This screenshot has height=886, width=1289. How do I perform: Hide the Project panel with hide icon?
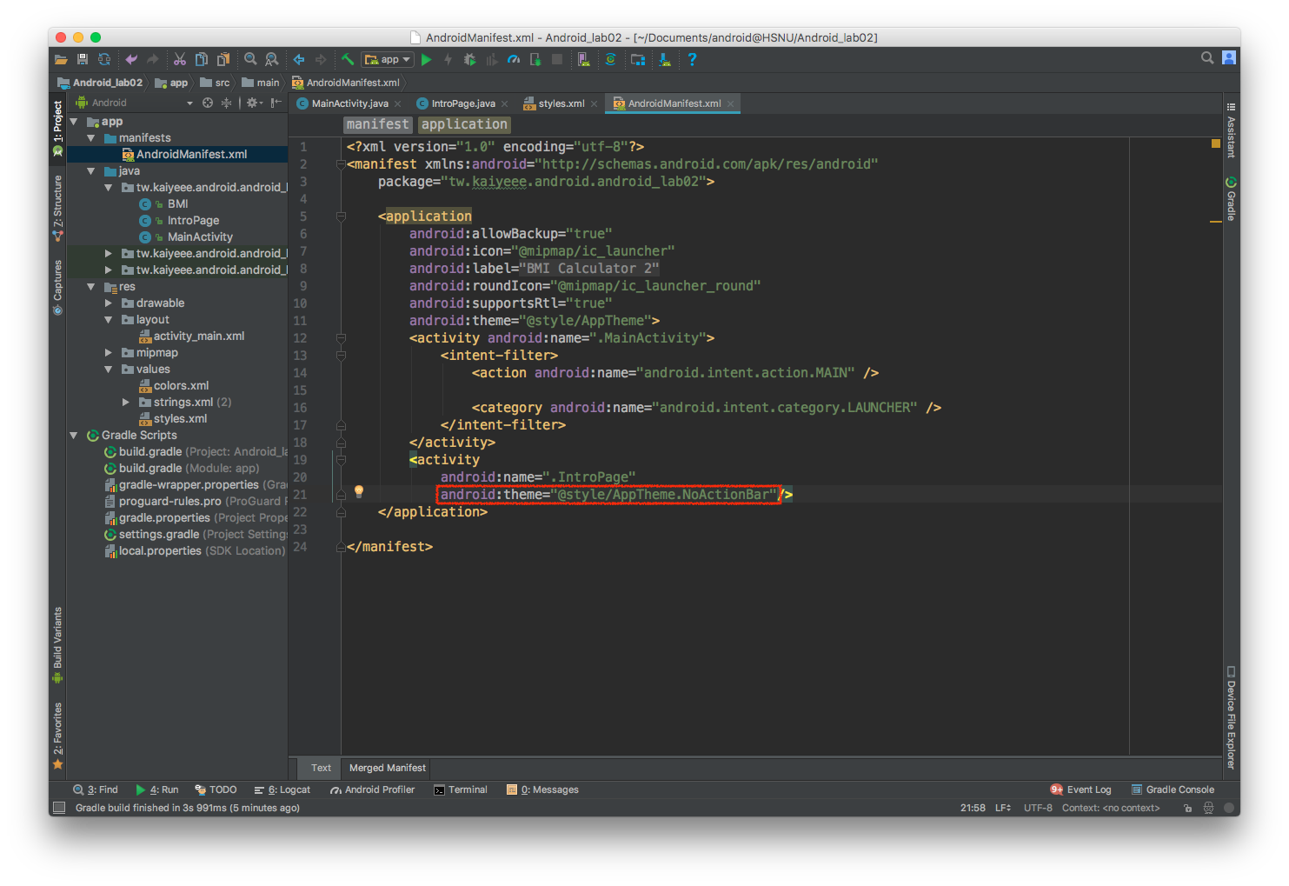coord(276,103)
